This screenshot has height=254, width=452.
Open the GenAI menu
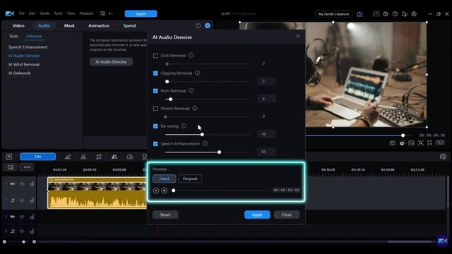click(x=44, y=13)
